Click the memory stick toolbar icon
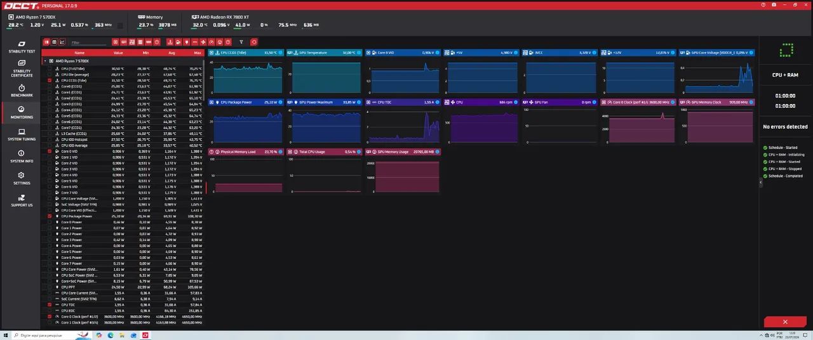Viewport: 813px width, 340px height. tap(149, 42)
